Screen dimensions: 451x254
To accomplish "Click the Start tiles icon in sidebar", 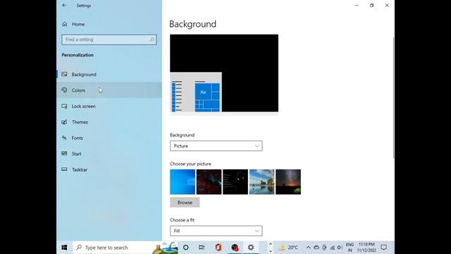I will 64,154.
